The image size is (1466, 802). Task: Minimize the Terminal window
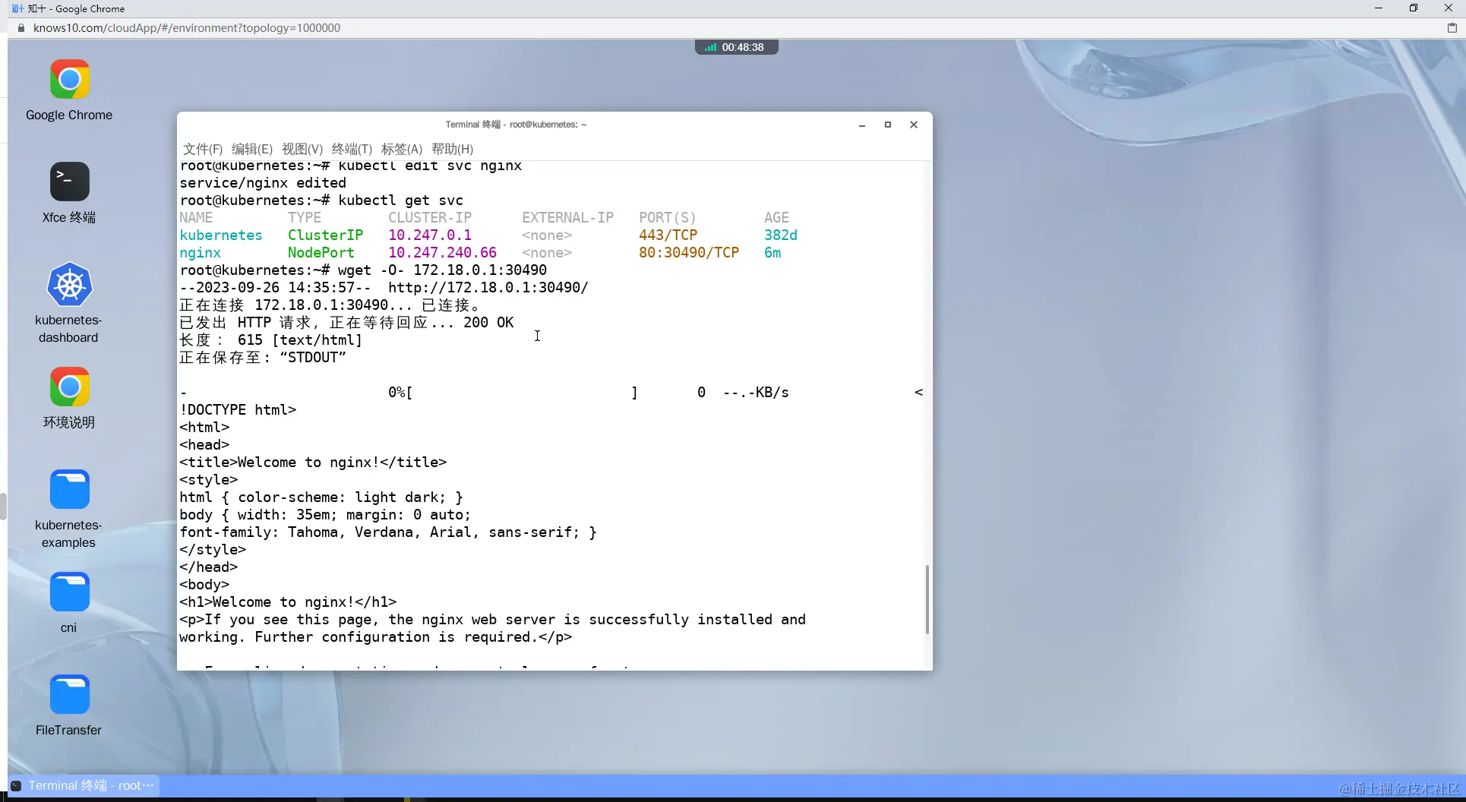[x=862, y=125]
